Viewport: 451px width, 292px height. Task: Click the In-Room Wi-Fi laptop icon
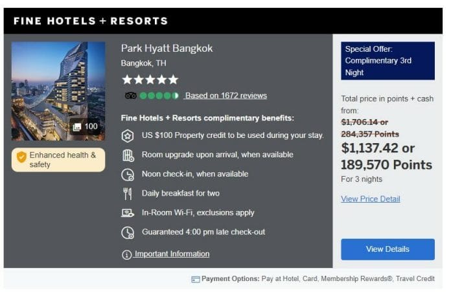coord(128,213)
